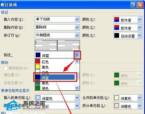Select 青色 from the color list
145x114 pixels.
pyautogui.click(x=55, y=83)
